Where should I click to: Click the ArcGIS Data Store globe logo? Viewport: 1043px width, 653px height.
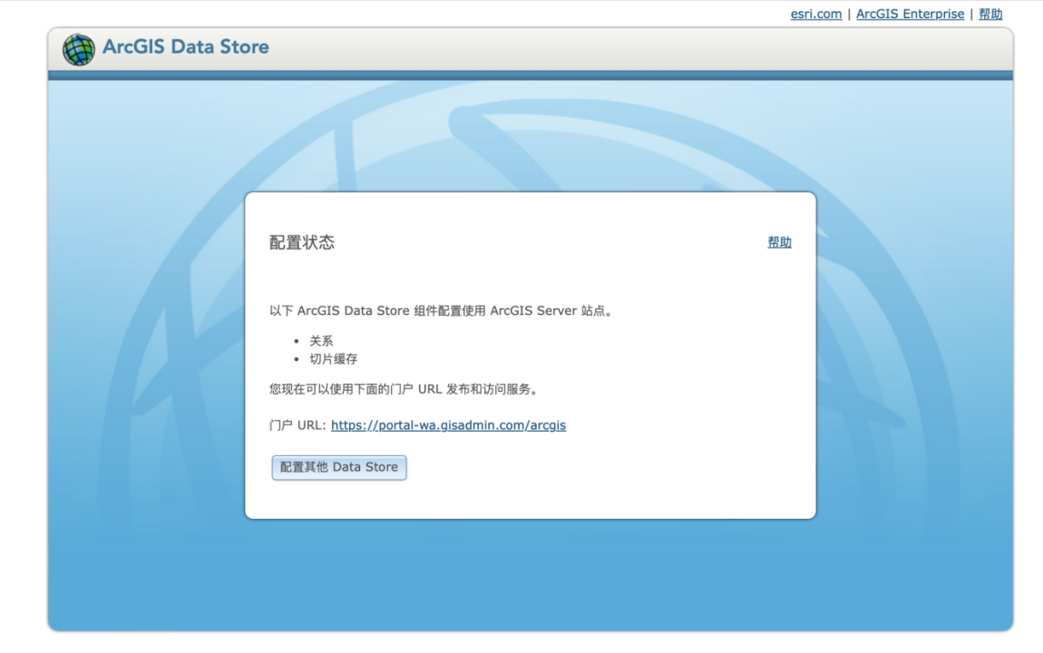coord(79,49)
